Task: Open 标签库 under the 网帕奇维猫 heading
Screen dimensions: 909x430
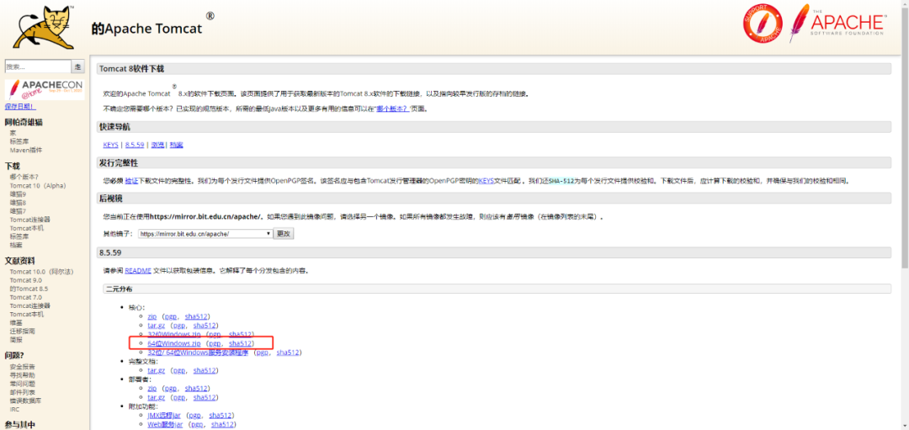Action: 19,141
